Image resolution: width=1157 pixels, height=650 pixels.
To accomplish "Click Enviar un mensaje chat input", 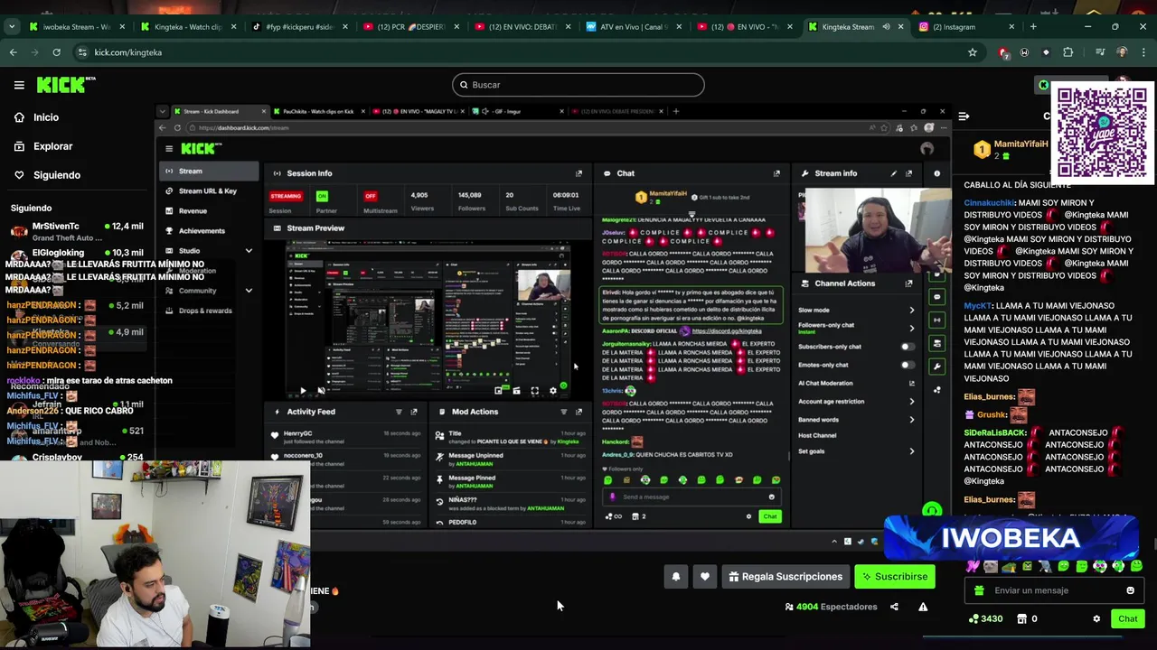I will tap(1055, 590).
